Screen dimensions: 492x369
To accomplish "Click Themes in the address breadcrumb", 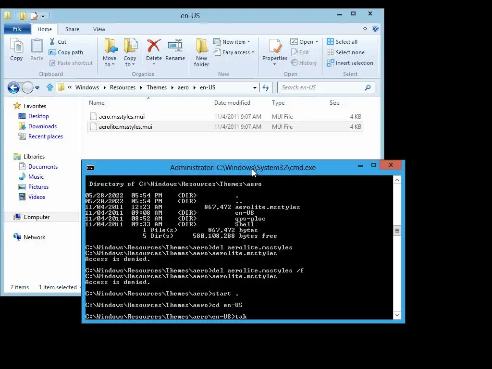I will [157, 87].
